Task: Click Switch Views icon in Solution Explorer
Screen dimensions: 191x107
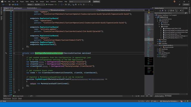Action: pos(162,11)
